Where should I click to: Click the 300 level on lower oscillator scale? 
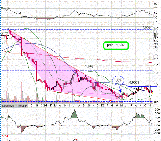point(156,109)
